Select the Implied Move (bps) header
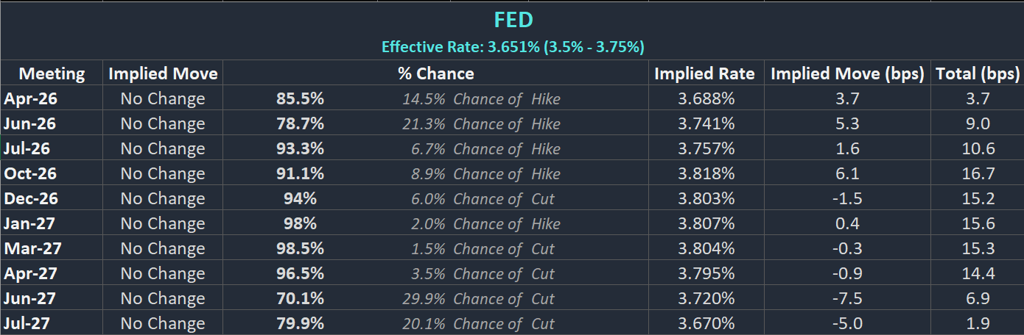Image resolution: width=1024 pixels, height=335 pixels. coord(847,73)
